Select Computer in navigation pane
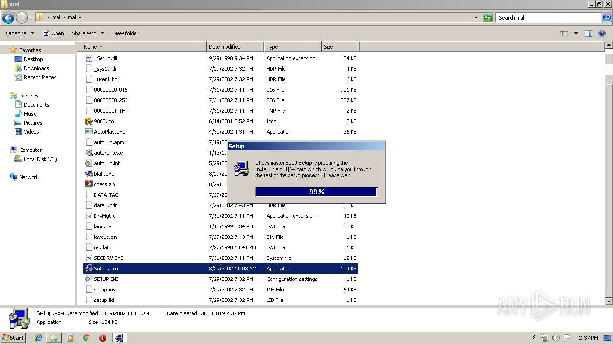The width and height of the screenshot is (613, 344). click(30, 150)
